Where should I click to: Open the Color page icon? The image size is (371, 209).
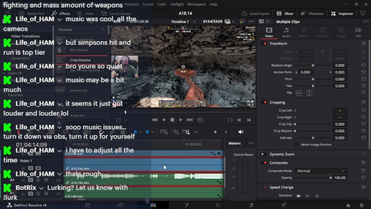click(x=218, y=205)
